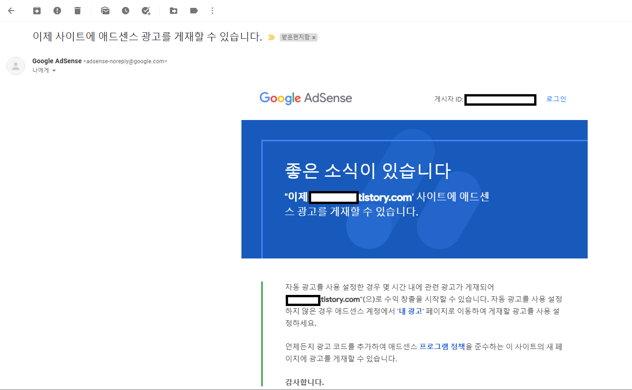632x390 pixels.
Task: Open the '내 광고' link
Action: click(x=410, y=311)
